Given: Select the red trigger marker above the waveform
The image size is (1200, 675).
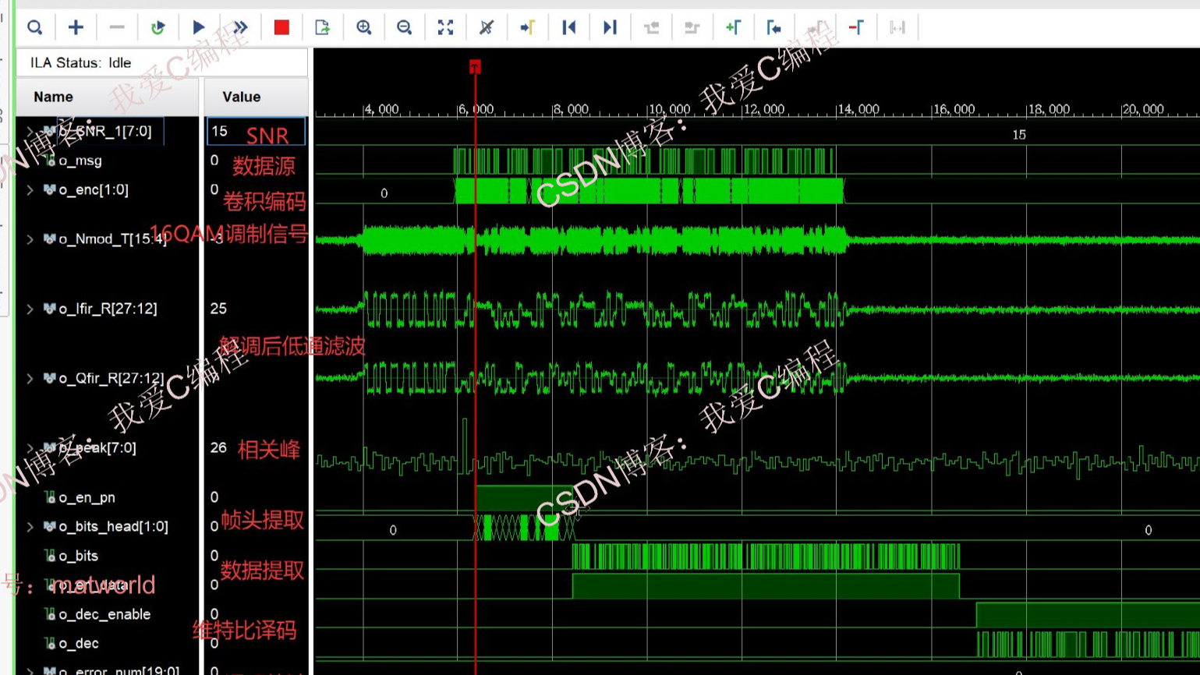Looking at the screenshot, I should coord(476,66).
